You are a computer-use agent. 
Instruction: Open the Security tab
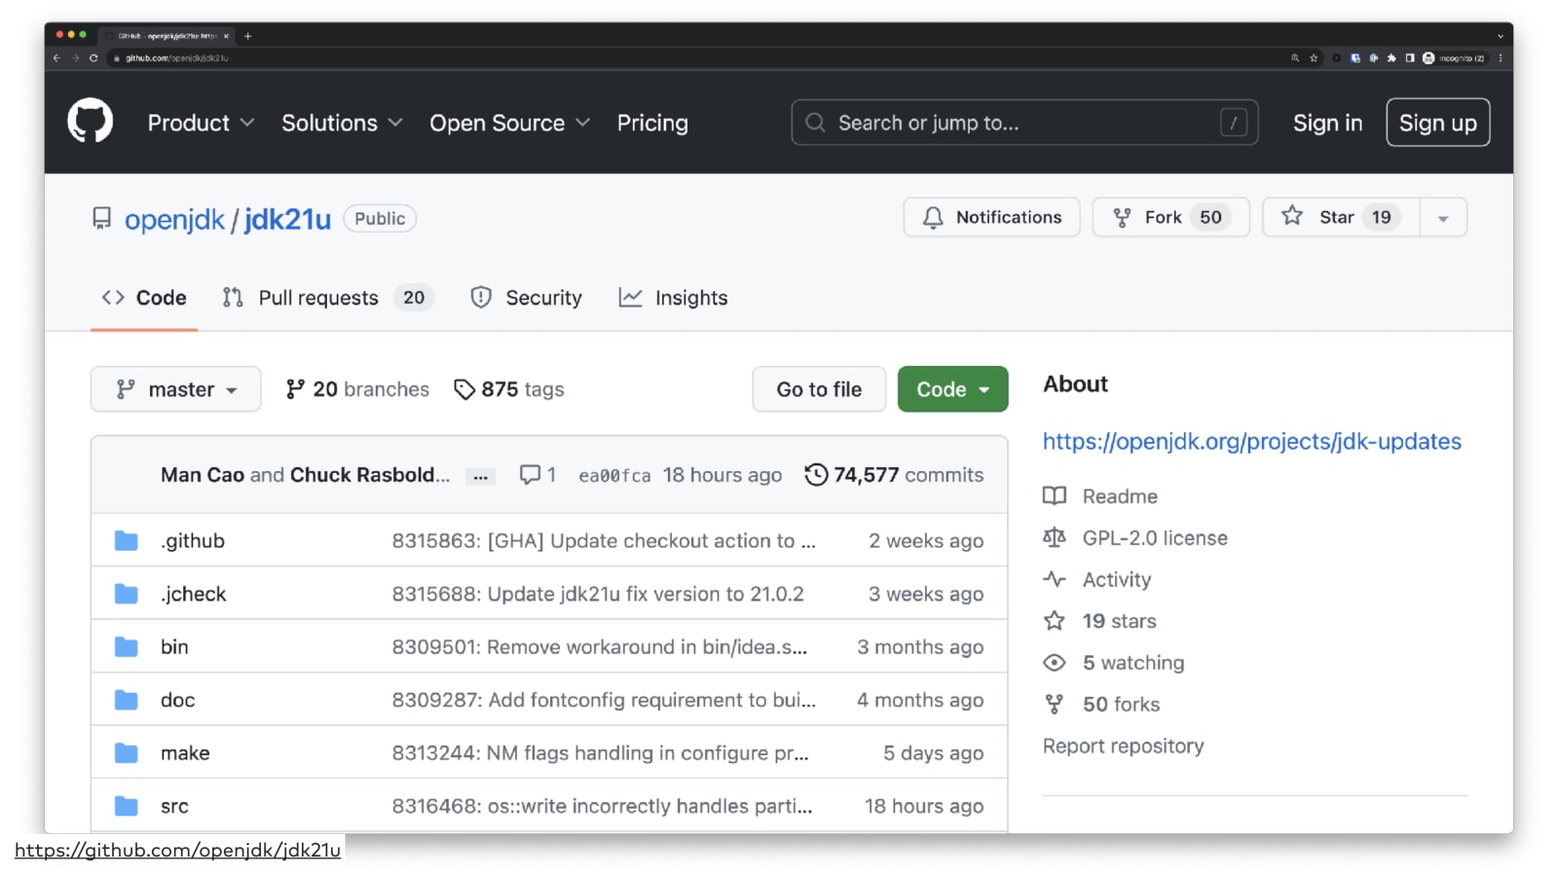526,298
